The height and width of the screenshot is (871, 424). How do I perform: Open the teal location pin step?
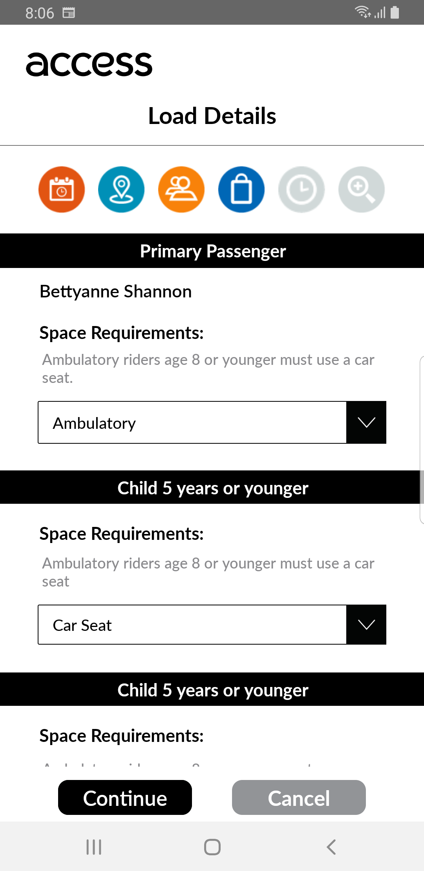121,190
